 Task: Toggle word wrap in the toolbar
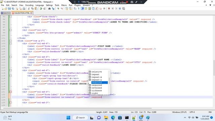[x=75, y=9]
